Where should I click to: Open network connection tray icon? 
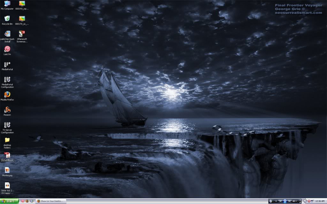coord(312,201)
